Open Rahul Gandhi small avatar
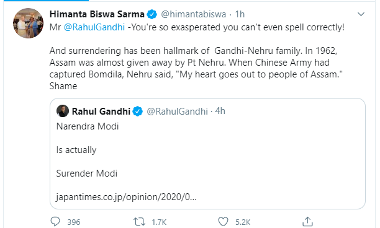The width and height of the screenshot is (380, 228). 63,111
